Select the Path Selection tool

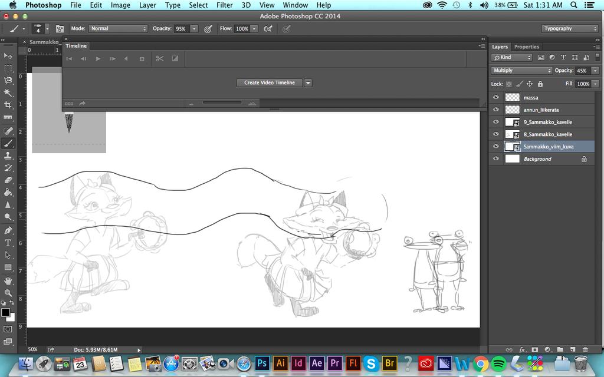pos(8,255)
